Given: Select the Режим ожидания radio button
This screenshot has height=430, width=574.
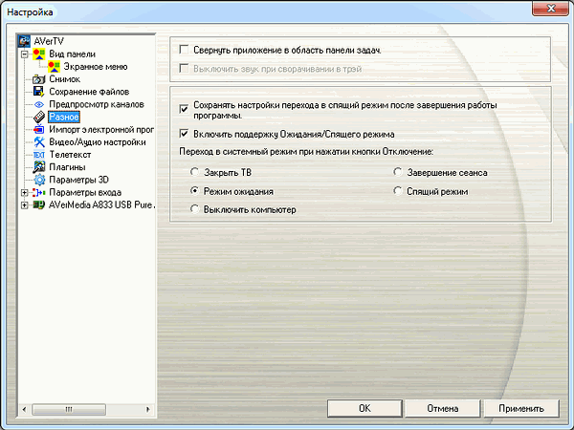Looking at the screenshot, I should pos(194,191).
